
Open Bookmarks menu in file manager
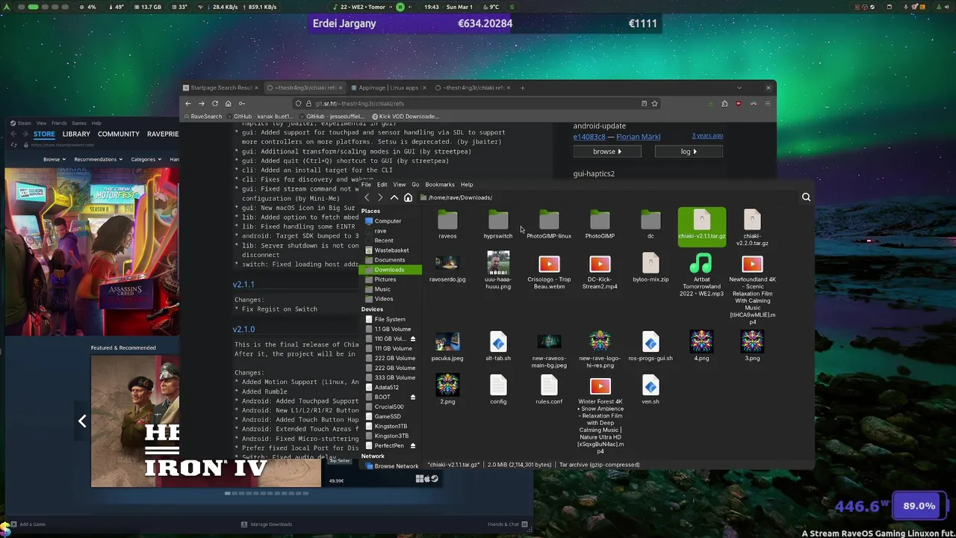point(439,185)
